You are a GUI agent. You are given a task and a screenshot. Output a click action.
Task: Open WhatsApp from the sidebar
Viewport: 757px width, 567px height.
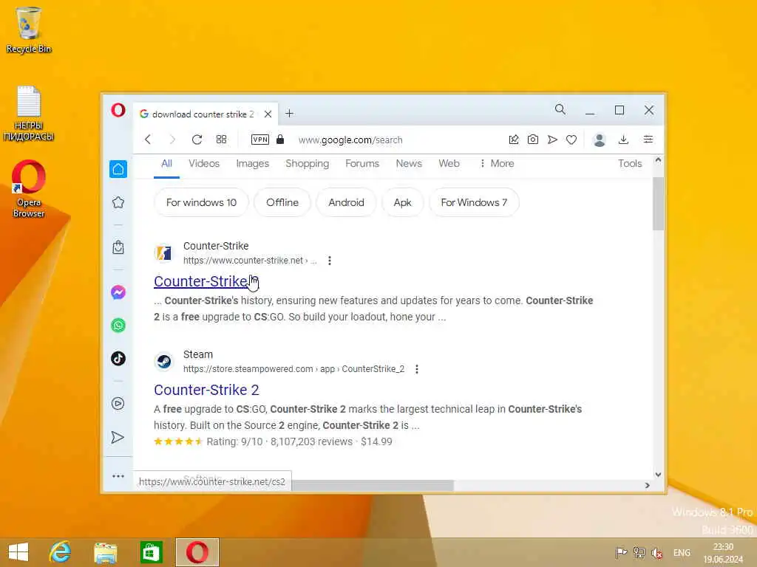tap(118, 326)
